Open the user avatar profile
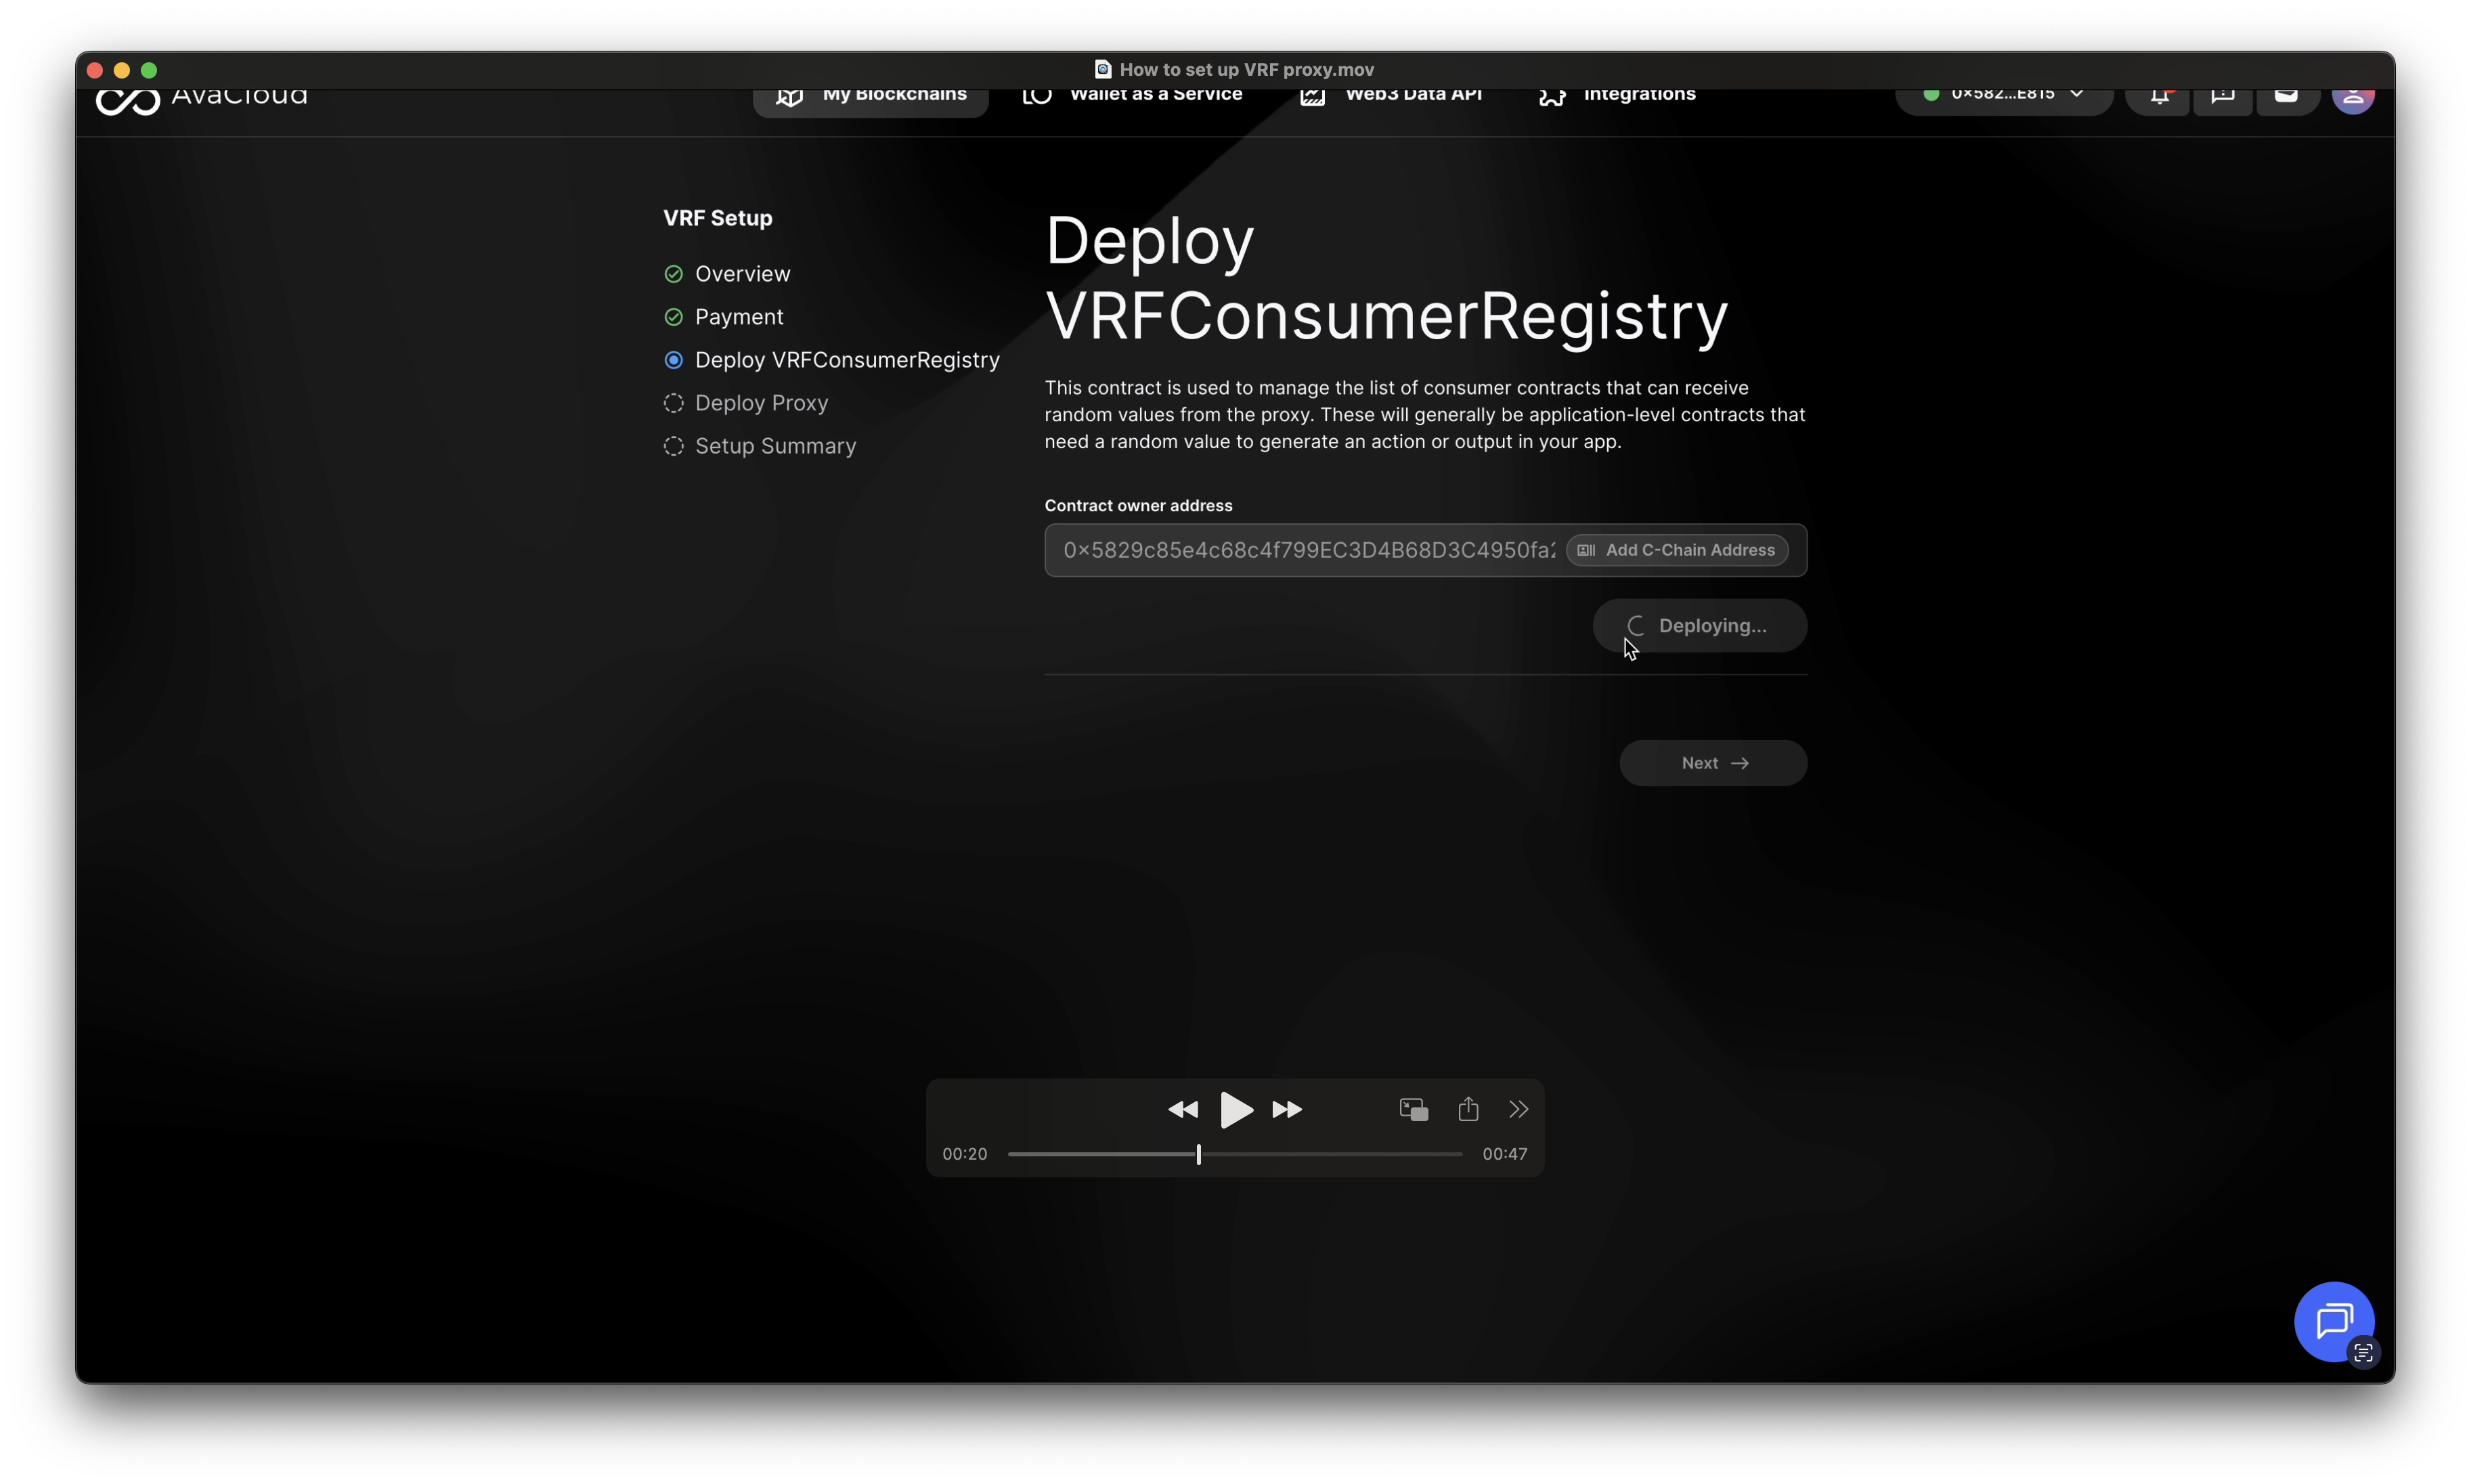Screen dimensions: 2471x1484 tap(2352, 99)
